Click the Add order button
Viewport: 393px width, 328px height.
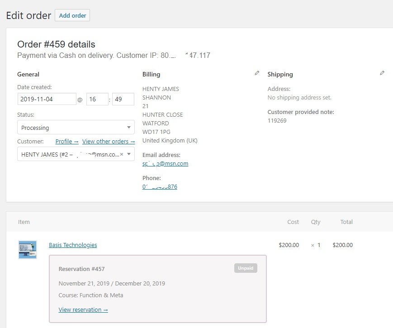[x=72, y=15]
